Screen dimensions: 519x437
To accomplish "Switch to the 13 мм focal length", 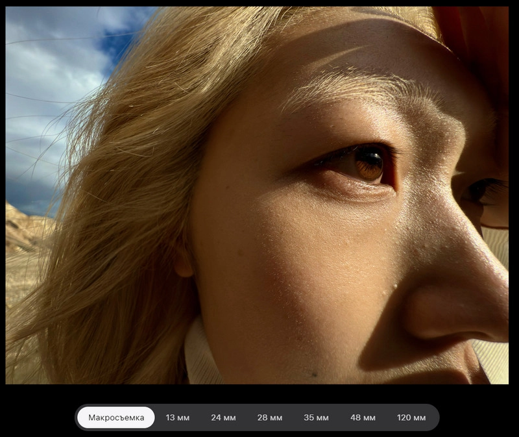I will pyautogui.click(x=178, y=418).
